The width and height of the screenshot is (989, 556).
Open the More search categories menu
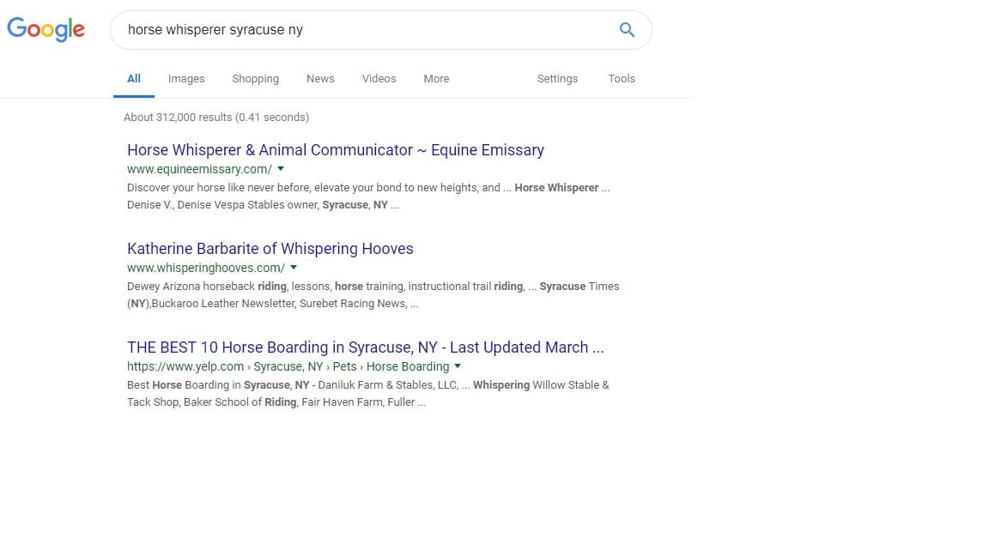click(436, 79)
